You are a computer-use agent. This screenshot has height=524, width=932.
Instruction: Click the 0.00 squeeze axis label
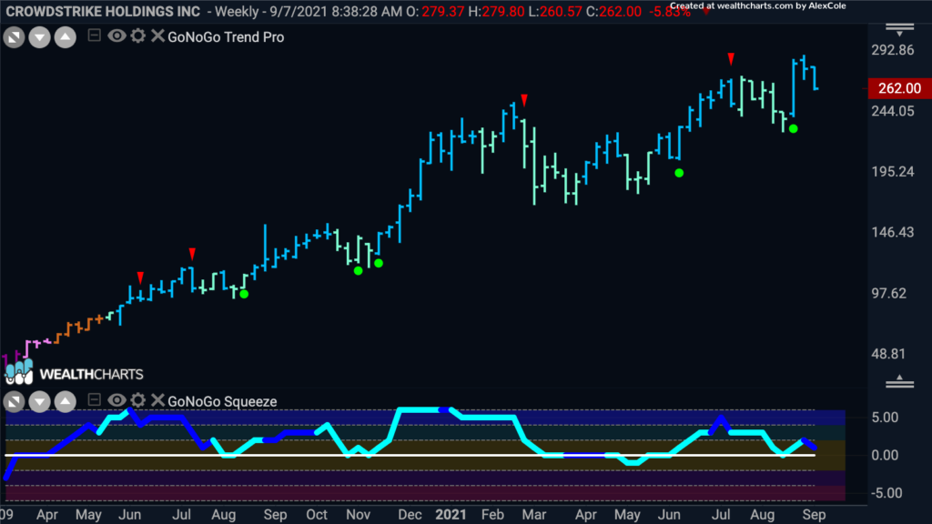[885, 456]
